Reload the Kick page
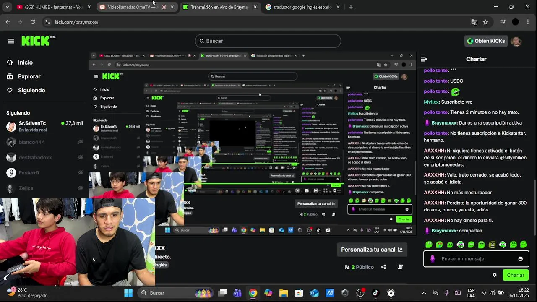This screenshot has width=537, height=302. coord(33,22)
